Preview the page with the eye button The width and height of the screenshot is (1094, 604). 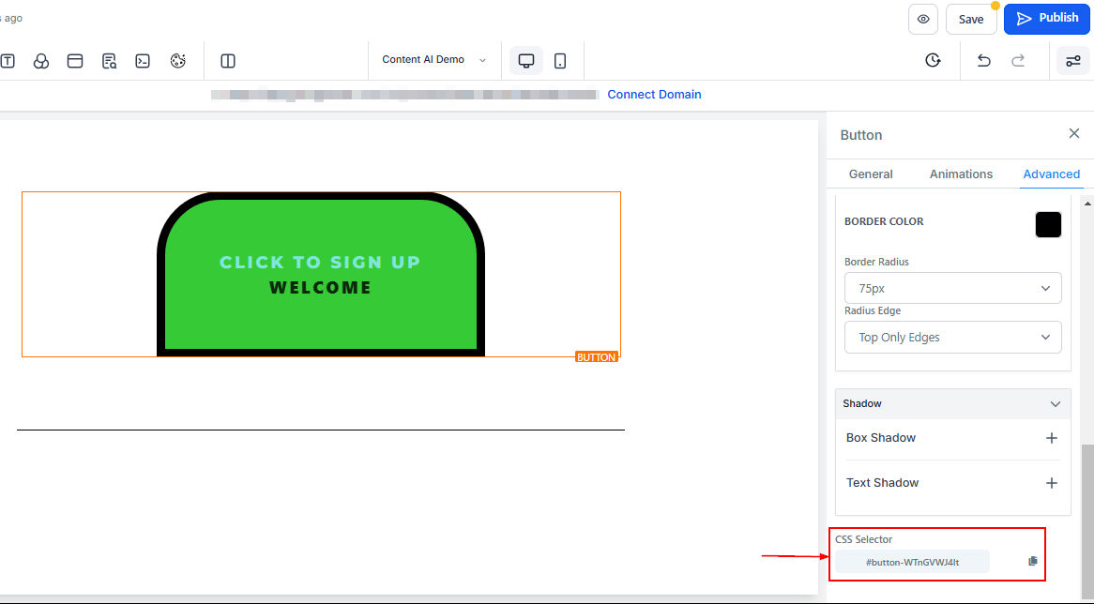point(923,19)
